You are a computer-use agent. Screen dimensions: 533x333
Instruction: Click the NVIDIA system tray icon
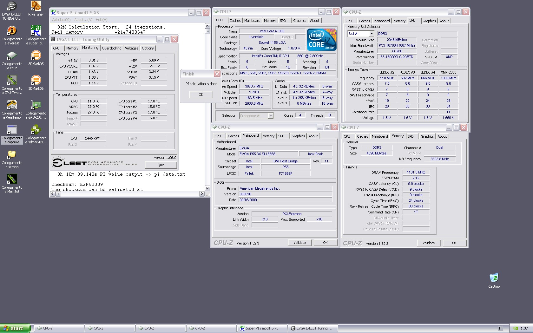pos(516,328)
